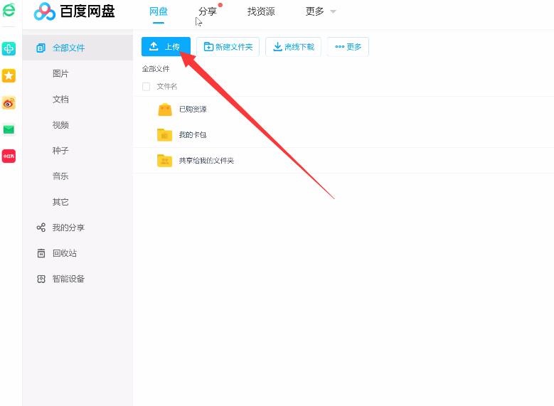
Task: Select 视频 category in sidebar
Action: coord(60,124)
